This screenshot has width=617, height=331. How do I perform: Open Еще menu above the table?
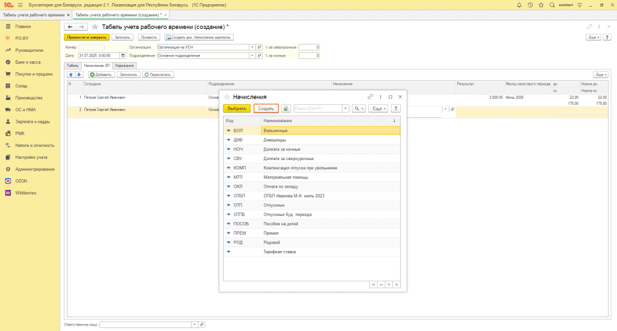(601, 75)
